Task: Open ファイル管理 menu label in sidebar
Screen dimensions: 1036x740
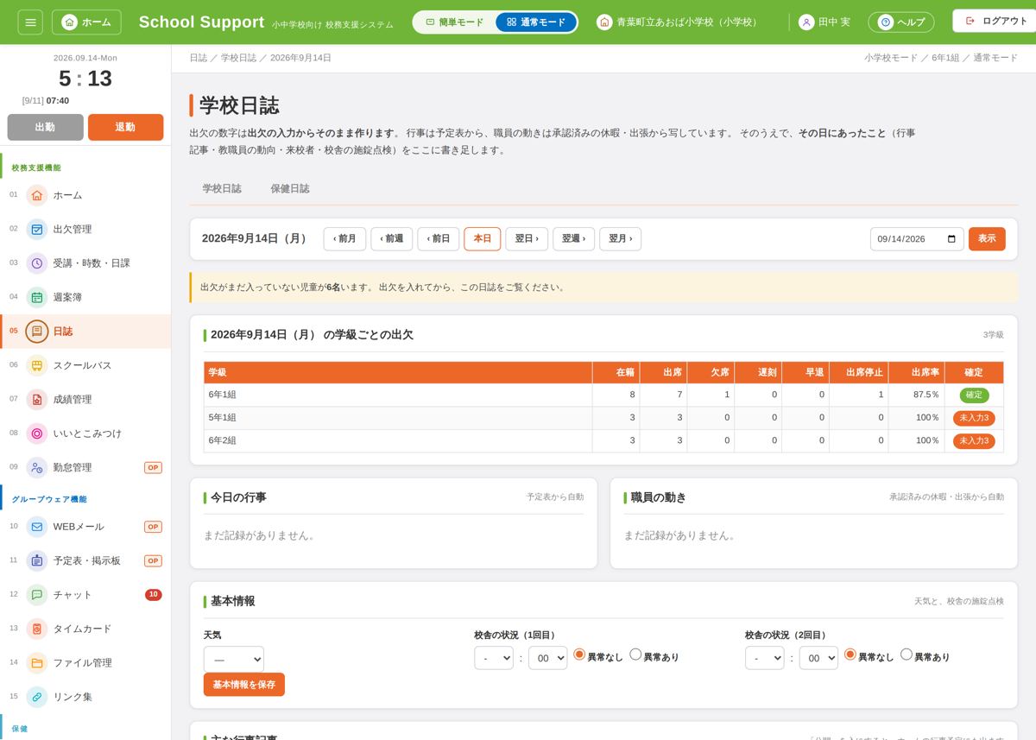Action: pos(83,663)
